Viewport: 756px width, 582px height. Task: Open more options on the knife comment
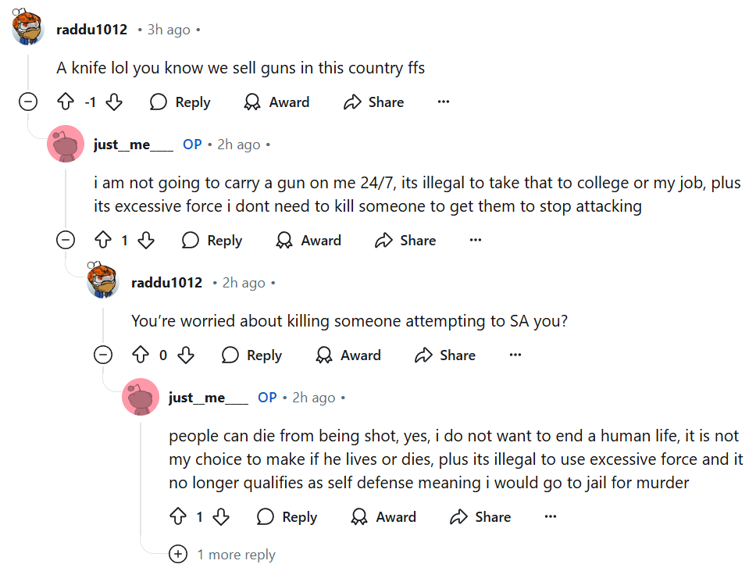[x=444, y=102]
